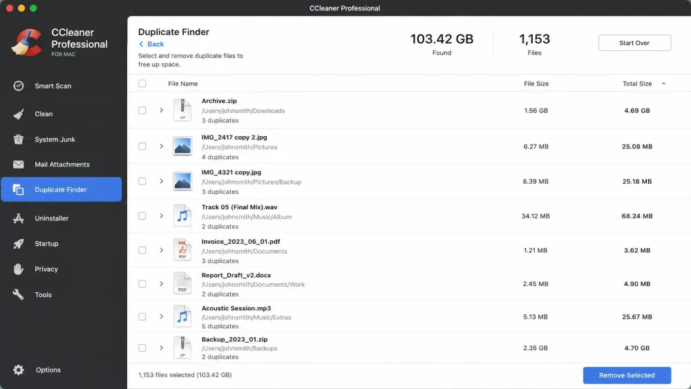The height and width of the screenshot is (389, 691).
Task: Click the 68.24 MB total size value
Action: click(637, 216)
